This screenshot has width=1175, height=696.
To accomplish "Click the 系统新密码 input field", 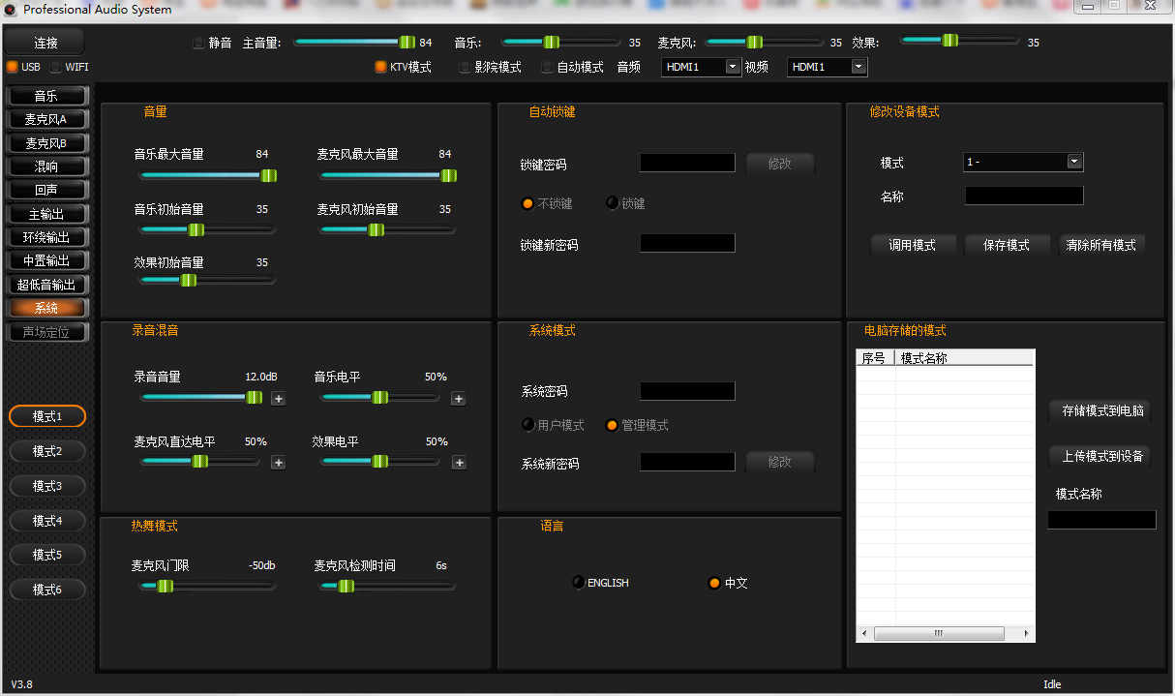I will tap(687, 462).
